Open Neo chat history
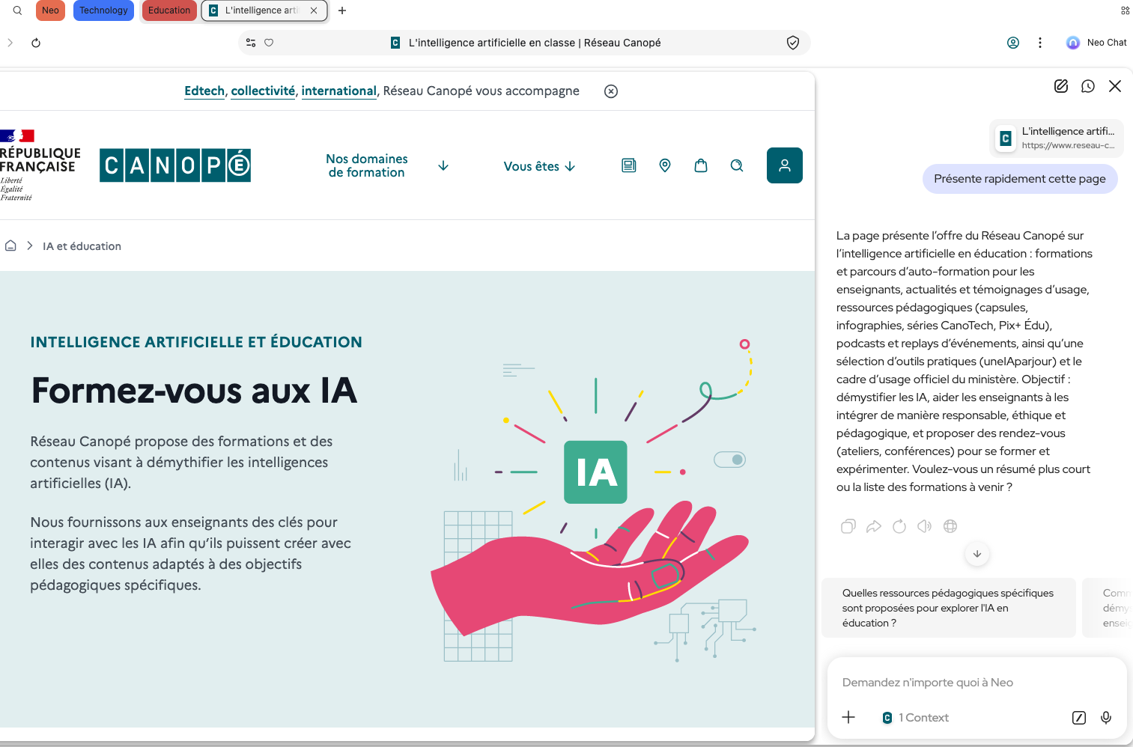This screenshot has height=747, width=1133. pos(1088,86)
